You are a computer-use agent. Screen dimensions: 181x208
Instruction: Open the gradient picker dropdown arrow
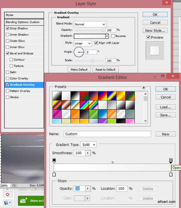[x=107, y=36]
